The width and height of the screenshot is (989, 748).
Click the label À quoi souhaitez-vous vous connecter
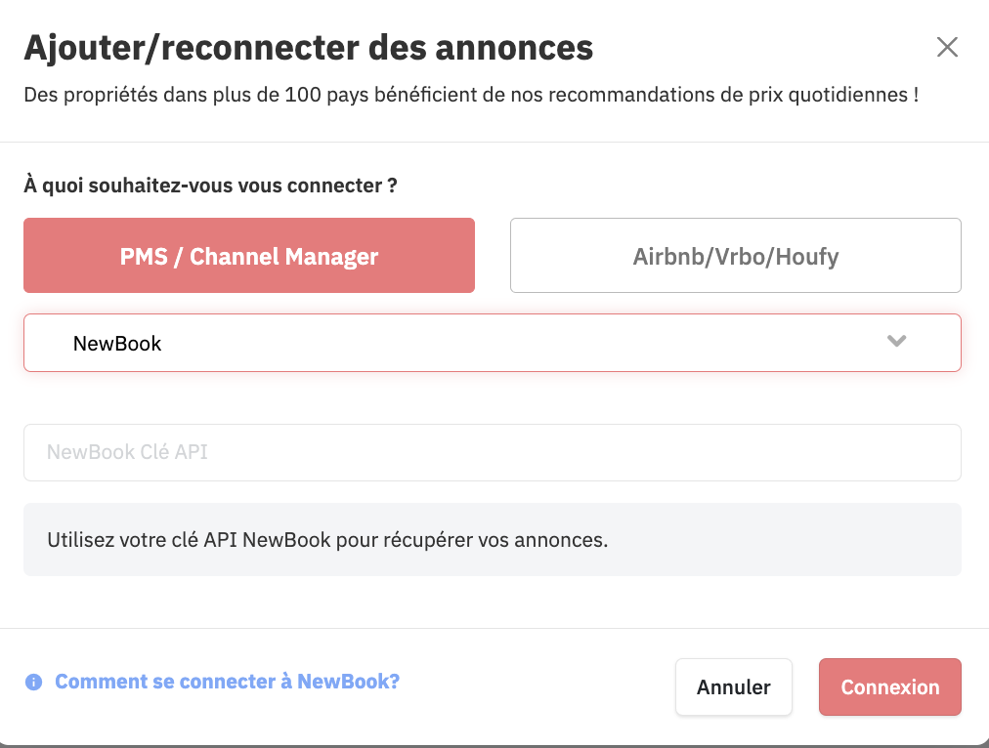211,186
